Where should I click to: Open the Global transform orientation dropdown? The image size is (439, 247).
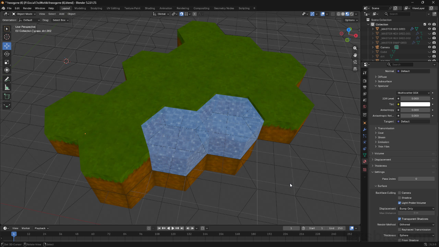pyautogui.click(x=161, y=14)
